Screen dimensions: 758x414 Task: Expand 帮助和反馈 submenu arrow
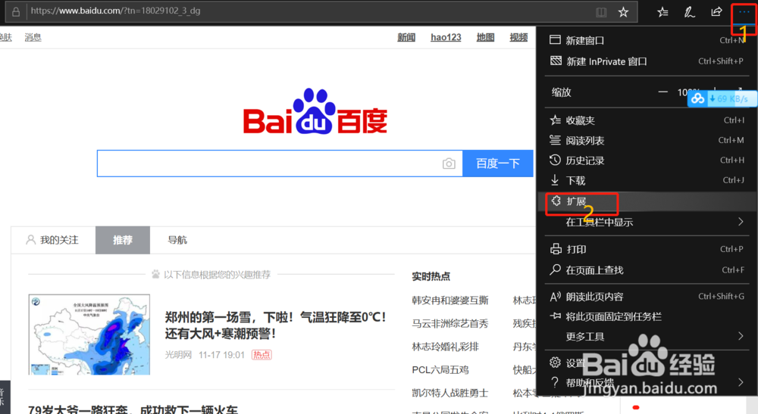click(741, 382)
